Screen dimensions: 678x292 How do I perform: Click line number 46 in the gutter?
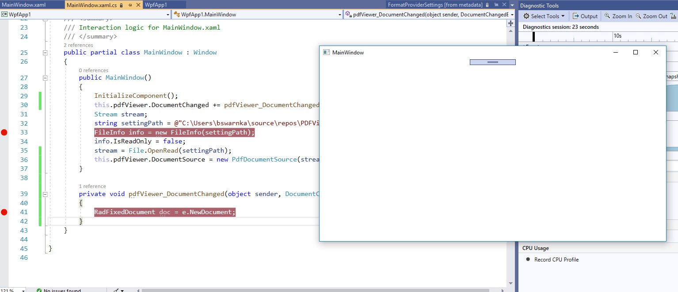pos(23,257)
